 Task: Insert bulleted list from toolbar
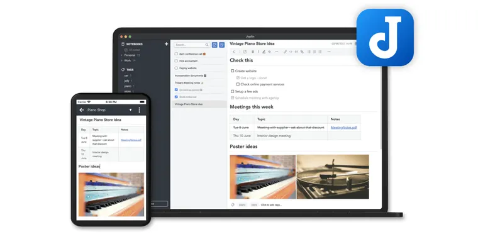coord(309,52)
